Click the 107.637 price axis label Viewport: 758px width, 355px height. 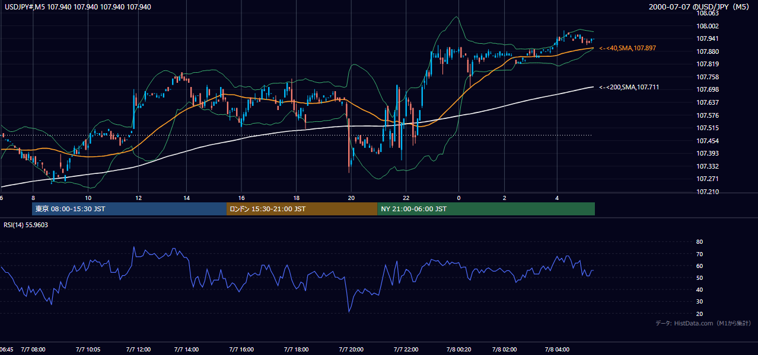[x=708, y=103]
